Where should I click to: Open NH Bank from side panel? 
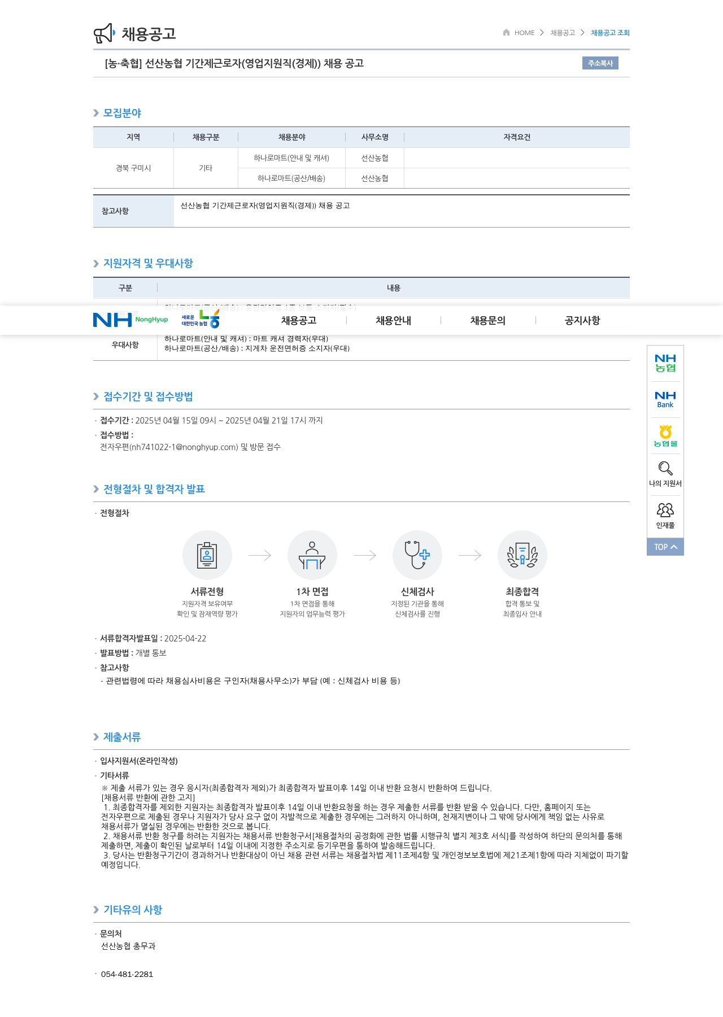click(665, 399)
